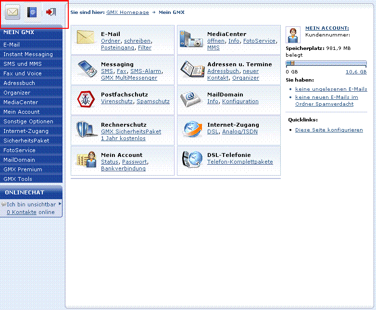Click the Messaging mobile phone icon
Image resolution: width=376 pixels, height=310 pixels.
[x=88, y=69]
